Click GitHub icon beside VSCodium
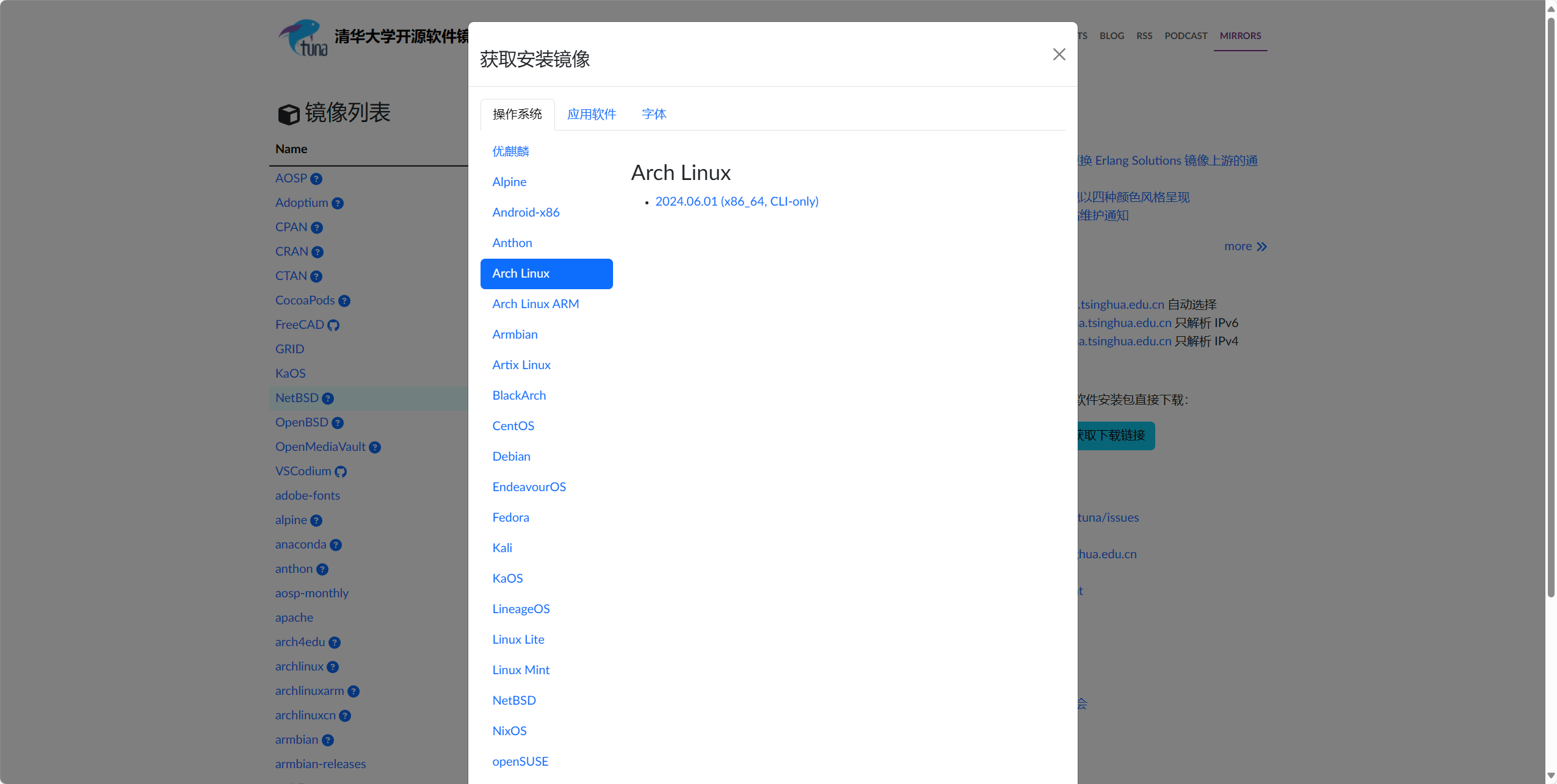Screen dimensions: 1557x784 pyautogui.click(x=341, y=472)
